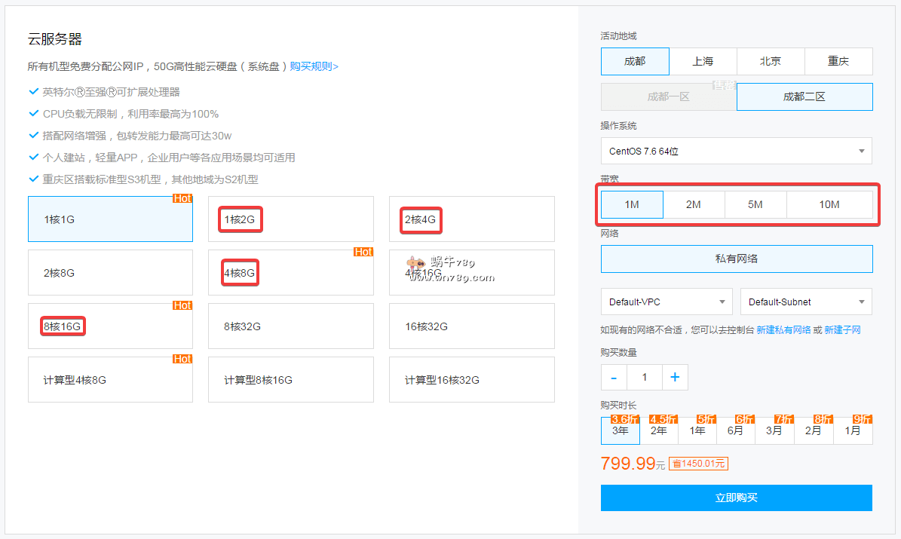The width and height of the screenshot is (901, 539).
Task: Select the 1核2G server configuration
Action: (290, 219)
